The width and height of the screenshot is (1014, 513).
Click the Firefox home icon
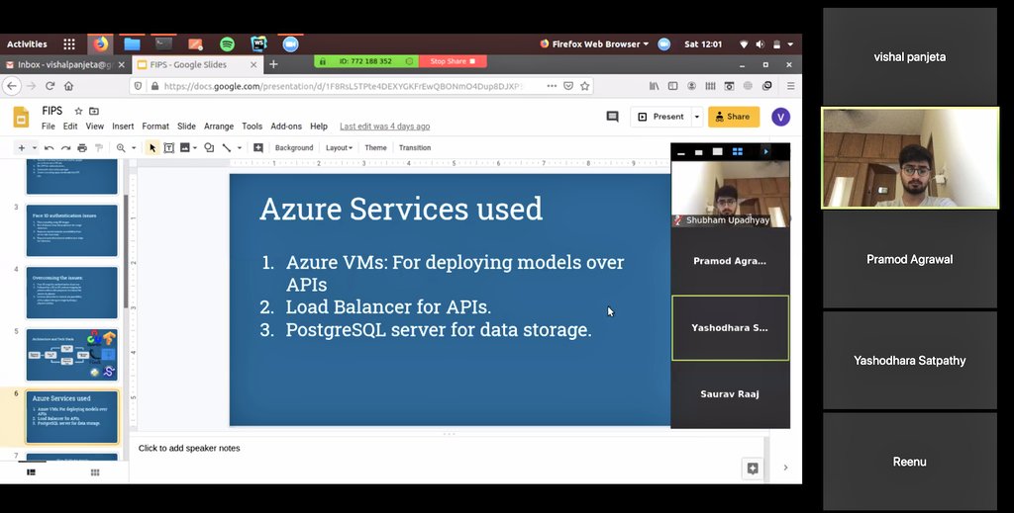click(68, 86)
